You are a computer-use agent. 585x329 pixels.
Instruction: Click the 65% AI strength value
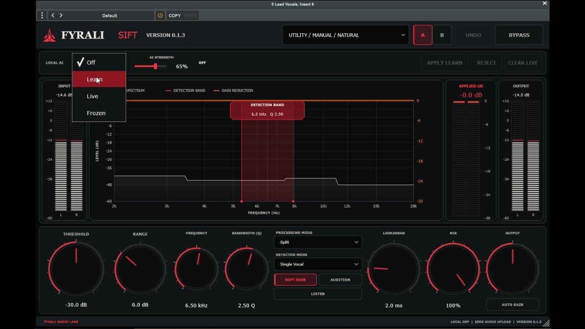182,67
